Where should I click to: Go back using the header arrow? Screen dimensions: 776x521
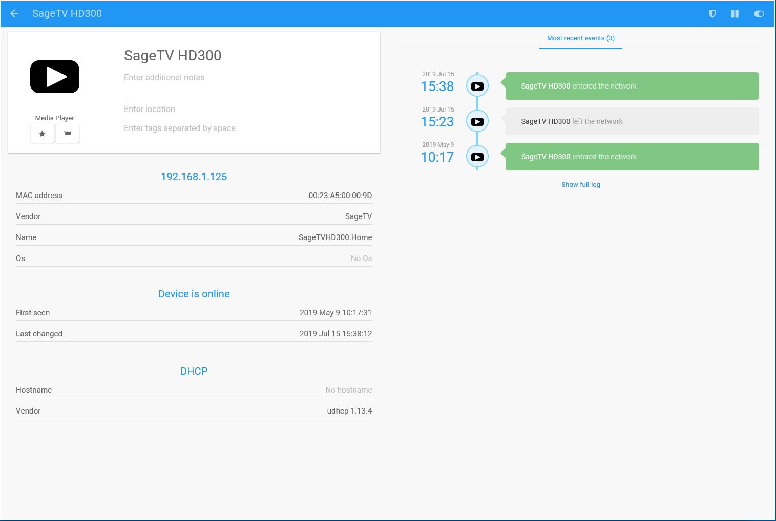14,13
